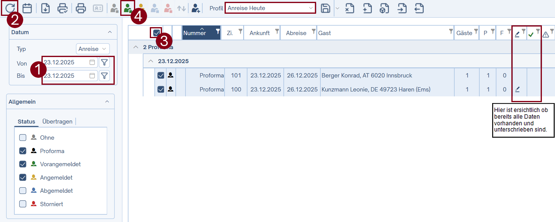Click the document with plus icon
Image resolution: width=555 pixels, height=222 pixels.
coord(367,8)
